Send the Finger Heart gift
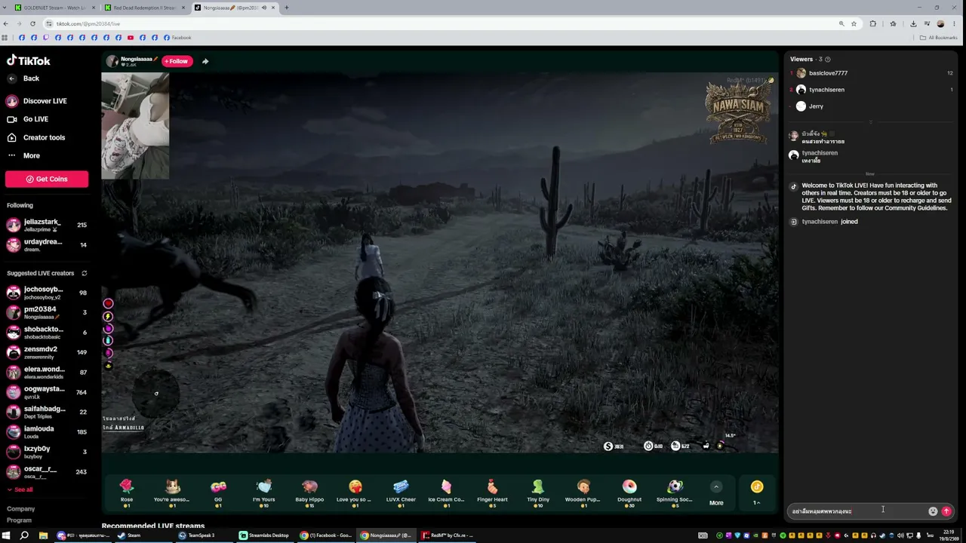The image size is (966, 543). click(492, 491)
